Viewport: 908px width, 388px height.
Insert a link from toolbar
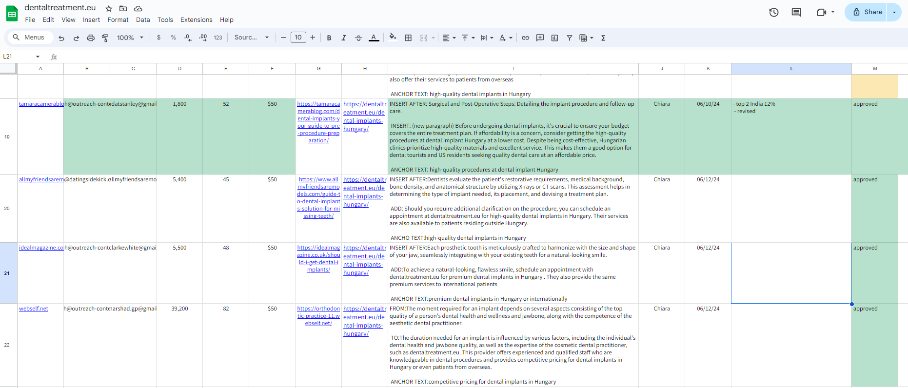point(525,38)
